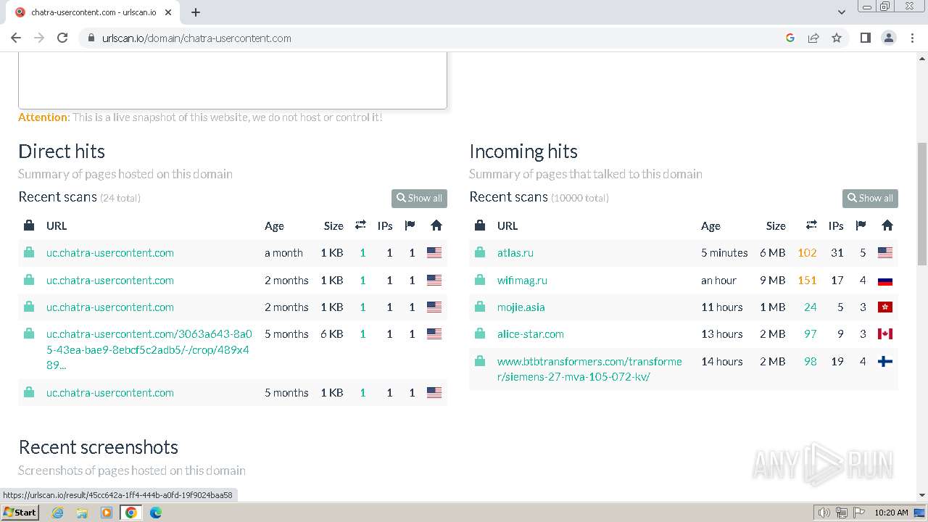Click the flag icon in Incoming hits header
Viewport: 928px width, 522px height.
click(x=861, y=225)
